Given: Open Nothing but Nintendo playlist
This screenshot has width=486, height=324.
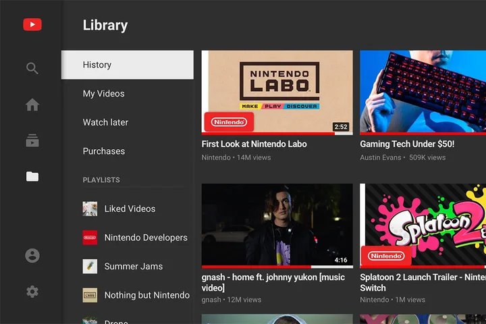Looking at the screenshot, I should [147, 295].
